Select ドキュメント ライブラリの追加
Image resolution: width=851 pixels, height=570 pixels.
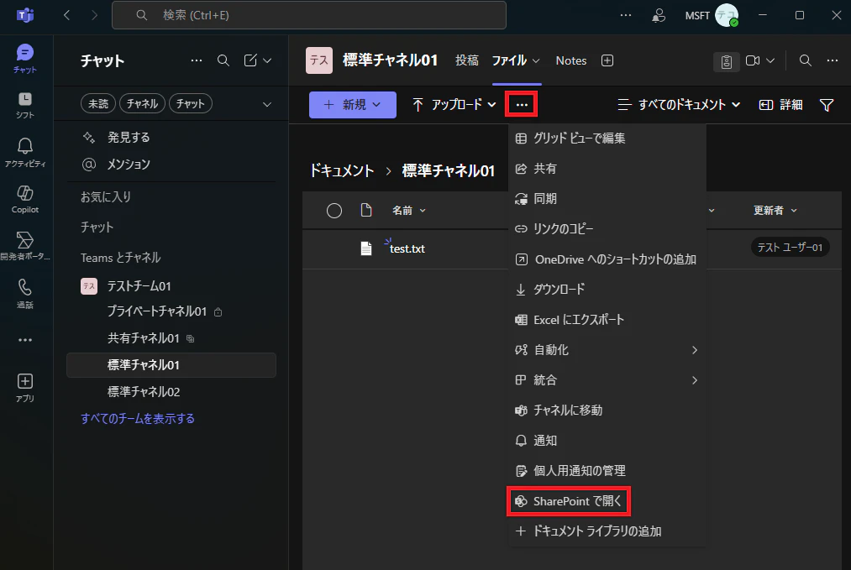coord(607,531)
